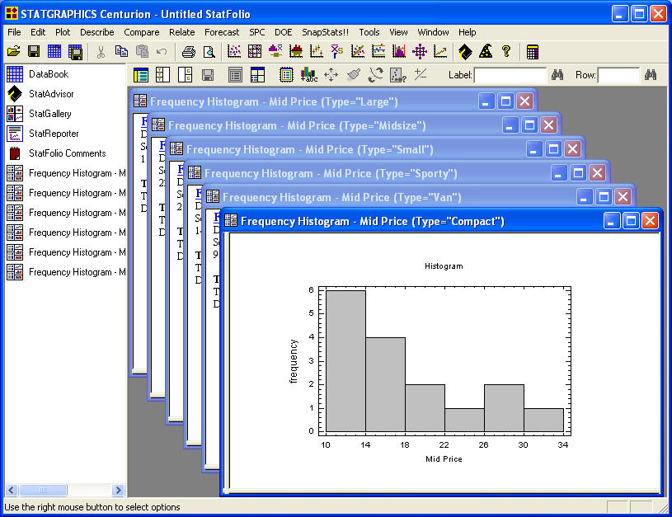
Task: Click the control chart icon with horizontal lines
Action: point(378,52)
